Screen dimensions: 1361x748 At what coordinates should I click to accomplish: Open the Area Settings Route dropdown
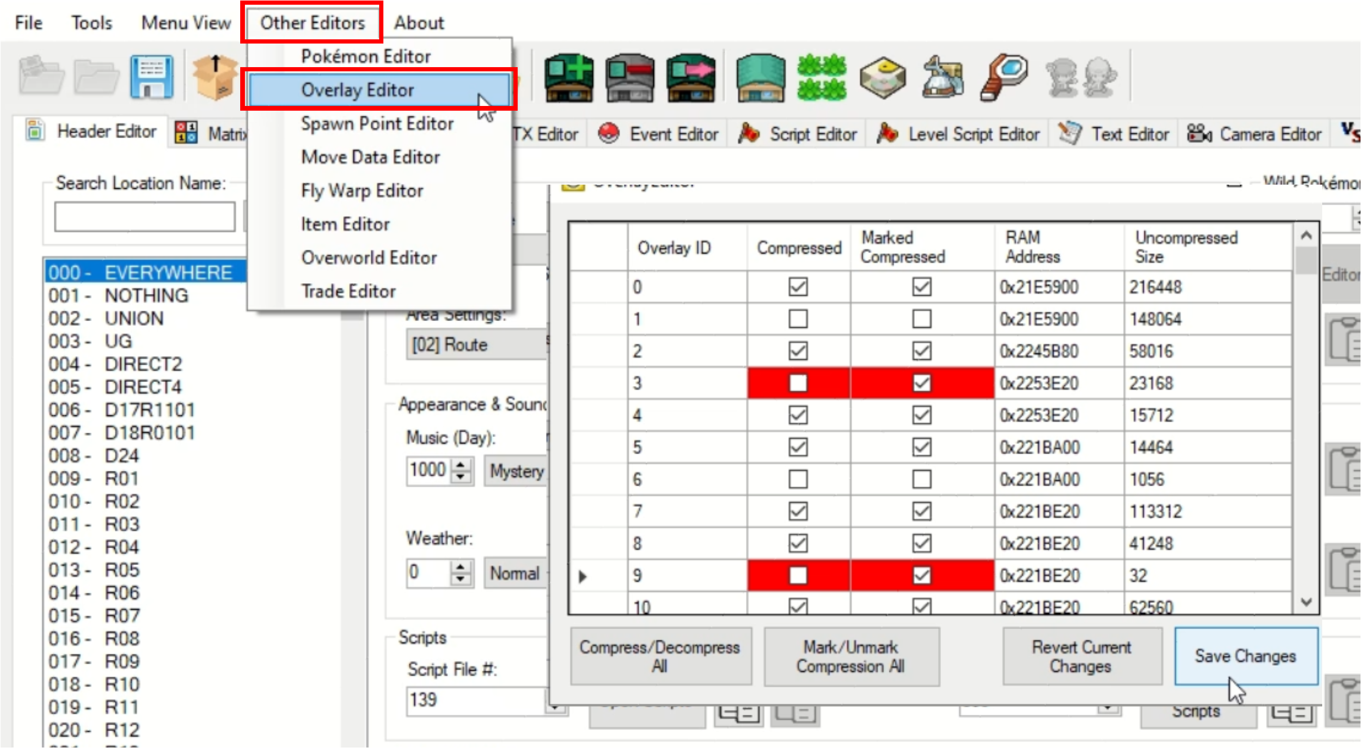click(476, 345)
